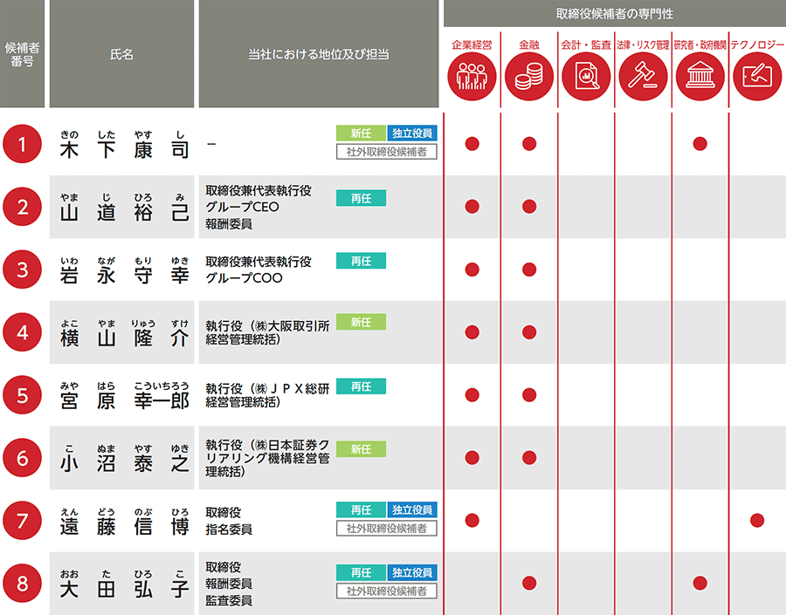Select the 金融 dot for 宮原幸一郎
Viewport: 786px width, 615px height.
click(529, 394)
